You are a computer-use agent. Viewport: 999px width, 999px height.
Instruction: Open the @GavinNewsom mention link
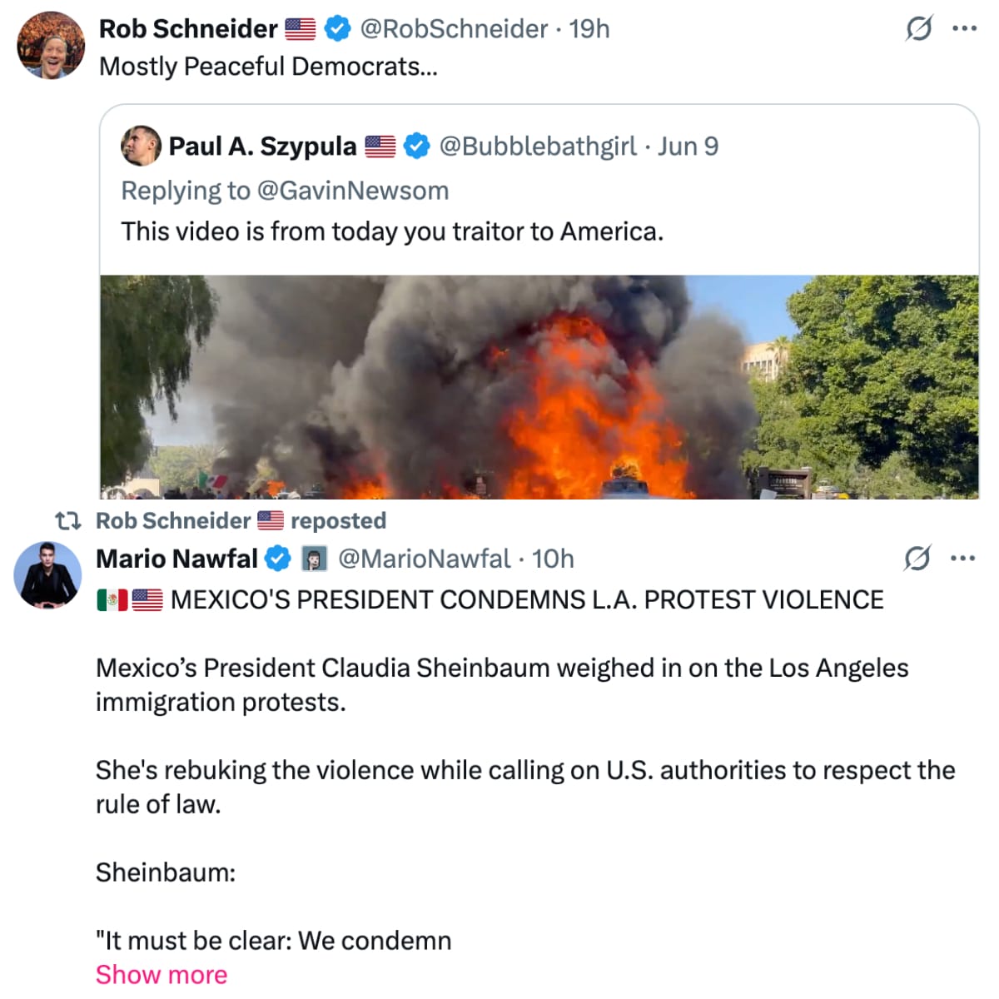coord(353,191)
